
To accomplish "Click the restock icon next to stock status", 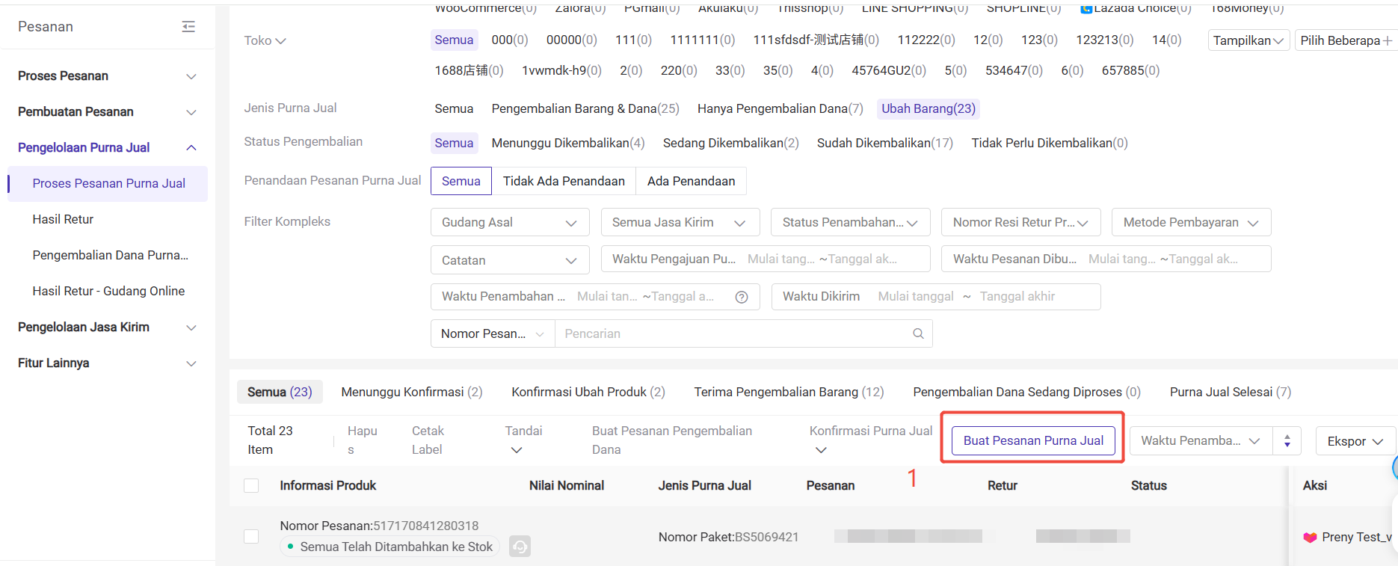I will (x=520, y=547).
